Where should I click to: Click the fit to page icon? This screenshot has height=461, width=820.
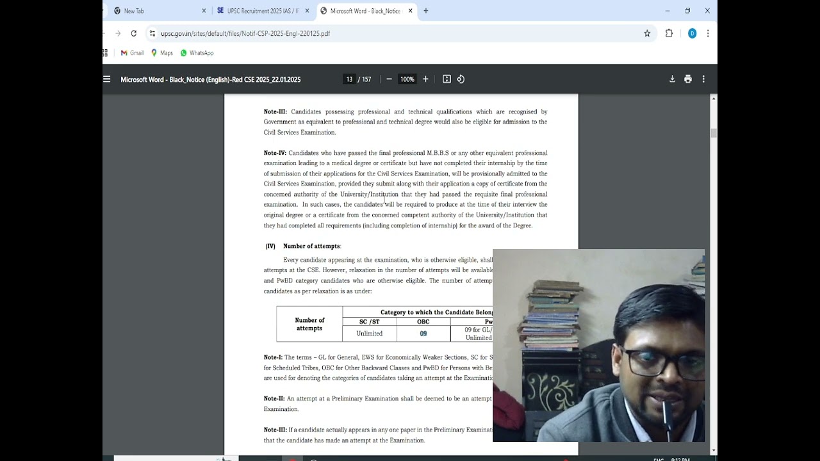pyautogui.click(x=447, y=79)
